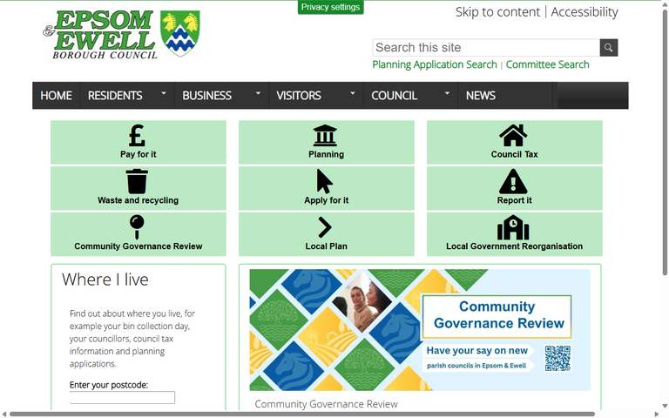Image resolution: width=669 pixels, height=418 pixels.
Task: Expand the Residents menu dropdown arrow
Action: coord(163,93)
